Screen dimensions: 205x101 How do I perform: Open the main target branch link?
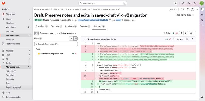point(118,20)
